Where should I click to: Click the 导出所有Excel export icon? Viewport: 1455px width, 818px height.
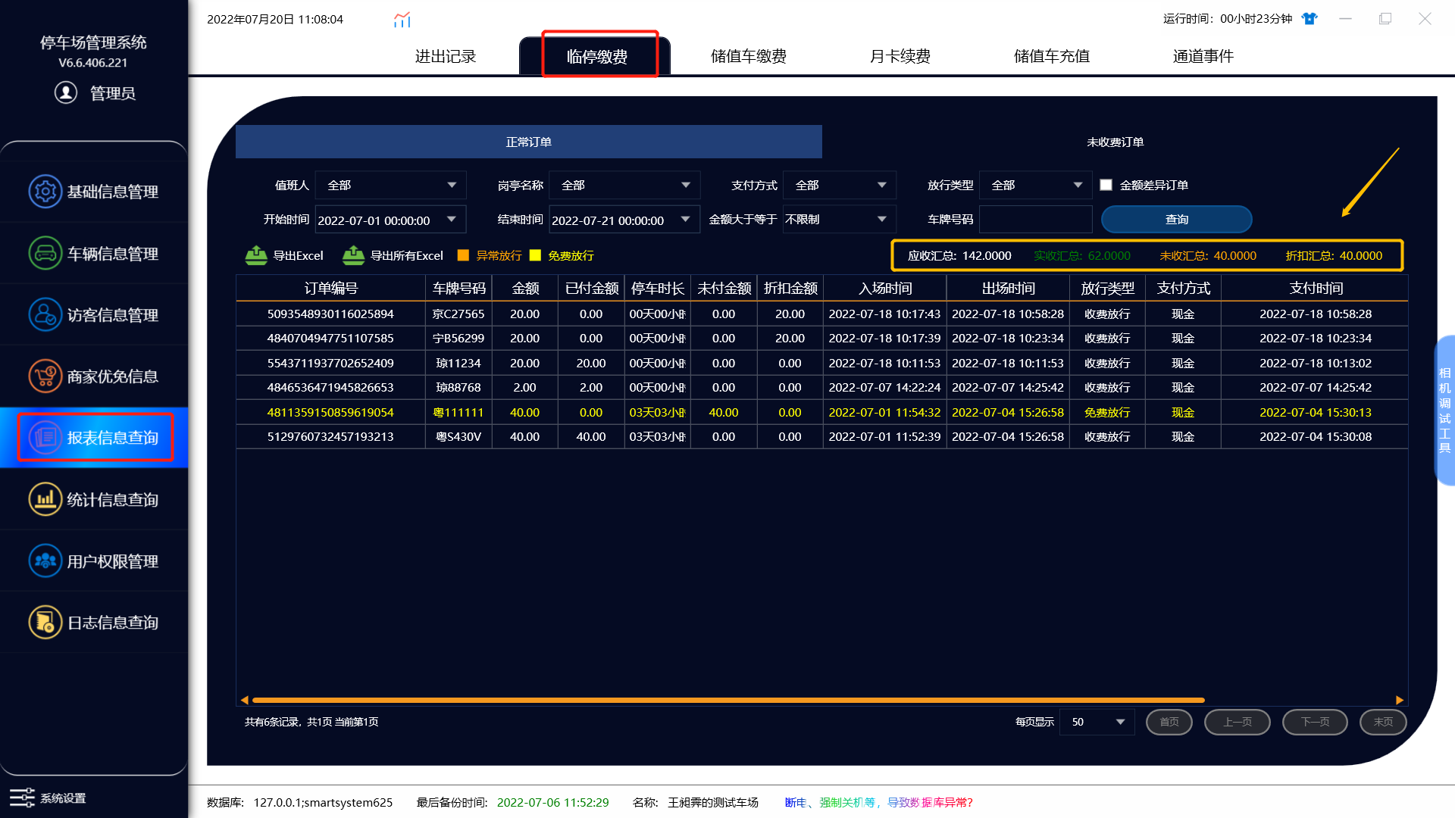click(x=353, y=255)
